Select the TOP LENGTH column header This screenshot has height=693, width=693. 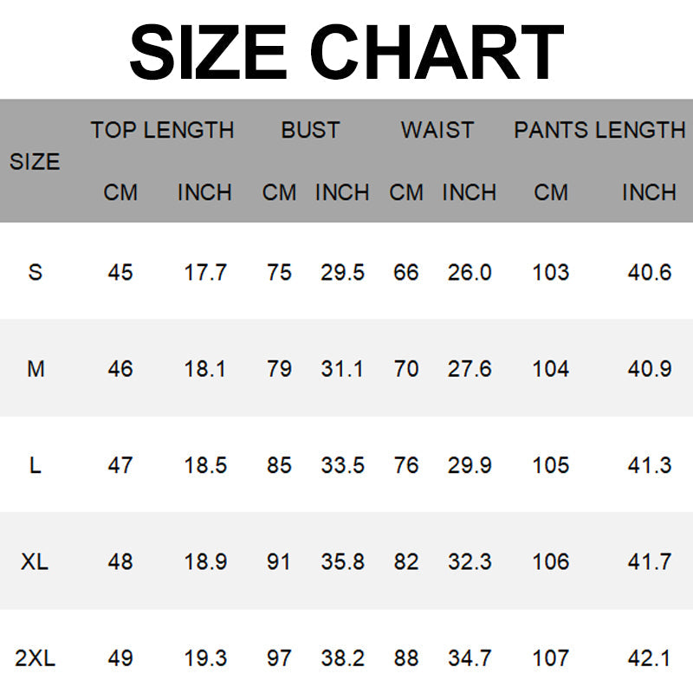[162, 130]
